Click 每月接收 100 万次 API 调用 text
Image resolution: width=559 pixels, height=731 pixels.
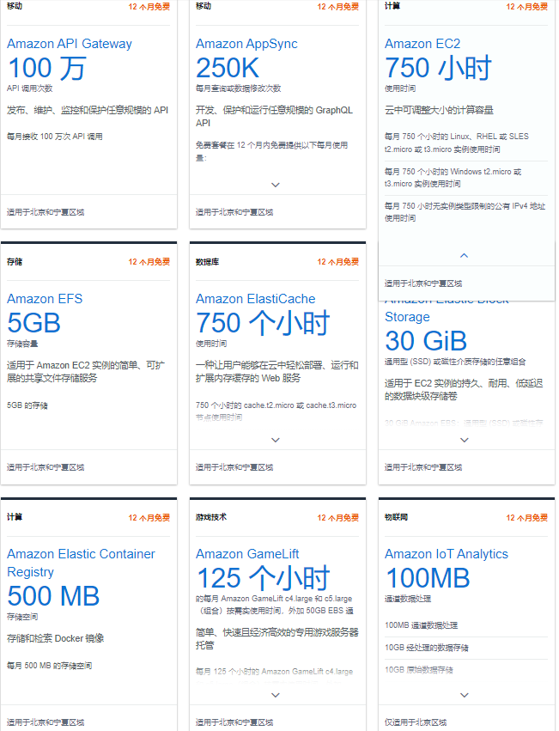click(x=55, y=137)
